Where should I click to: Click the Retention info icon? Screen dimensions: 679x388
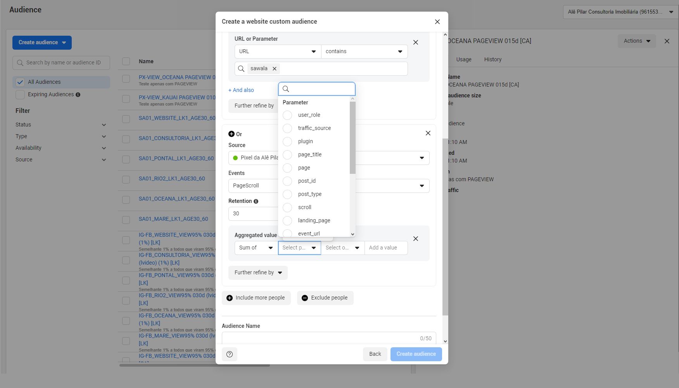coord(256,201)
